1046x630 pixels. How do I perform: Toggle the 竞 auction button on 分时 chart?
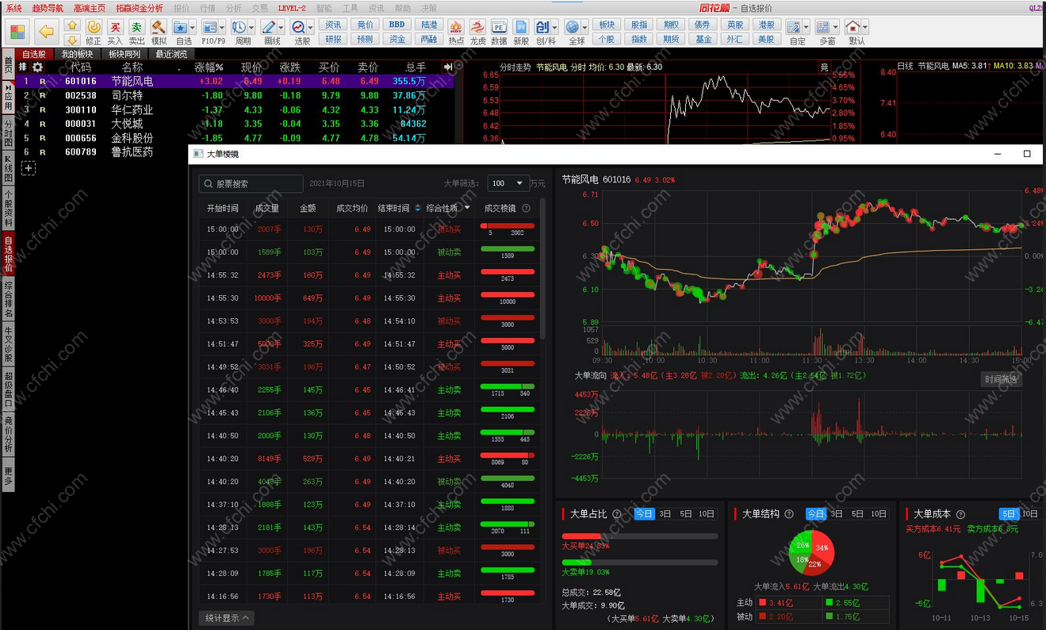824,67
